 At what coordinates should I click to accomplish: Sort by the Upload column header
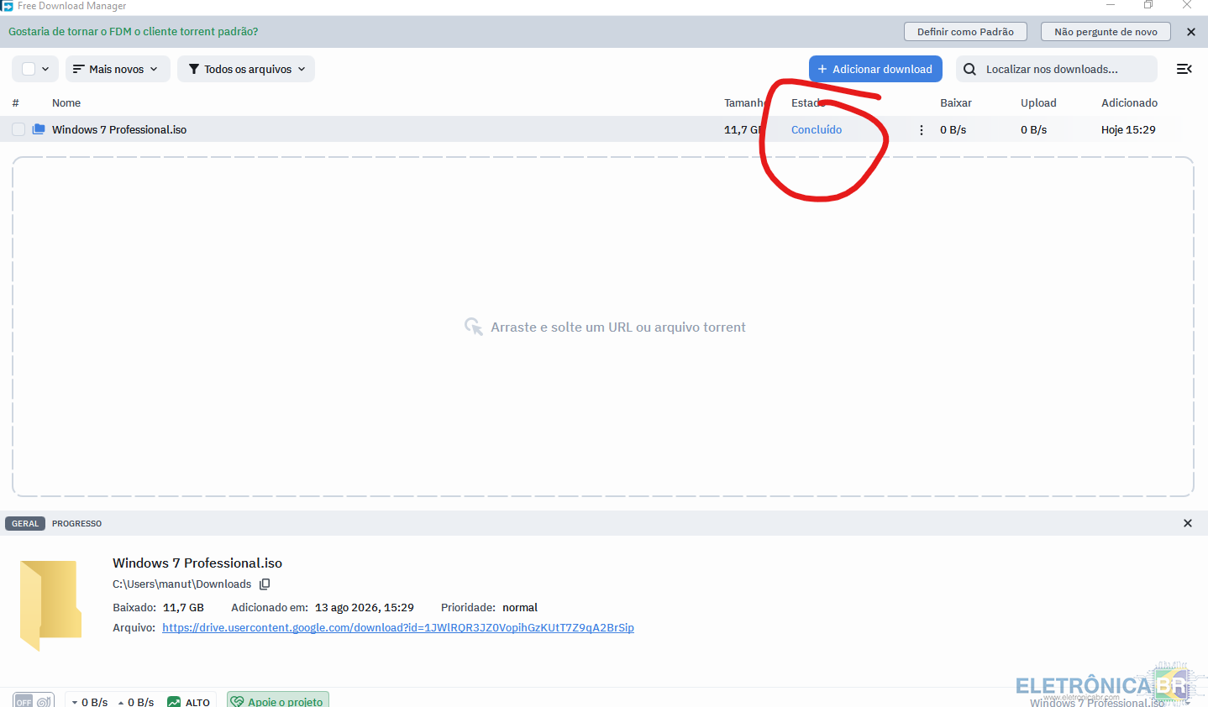[1038, 102]
